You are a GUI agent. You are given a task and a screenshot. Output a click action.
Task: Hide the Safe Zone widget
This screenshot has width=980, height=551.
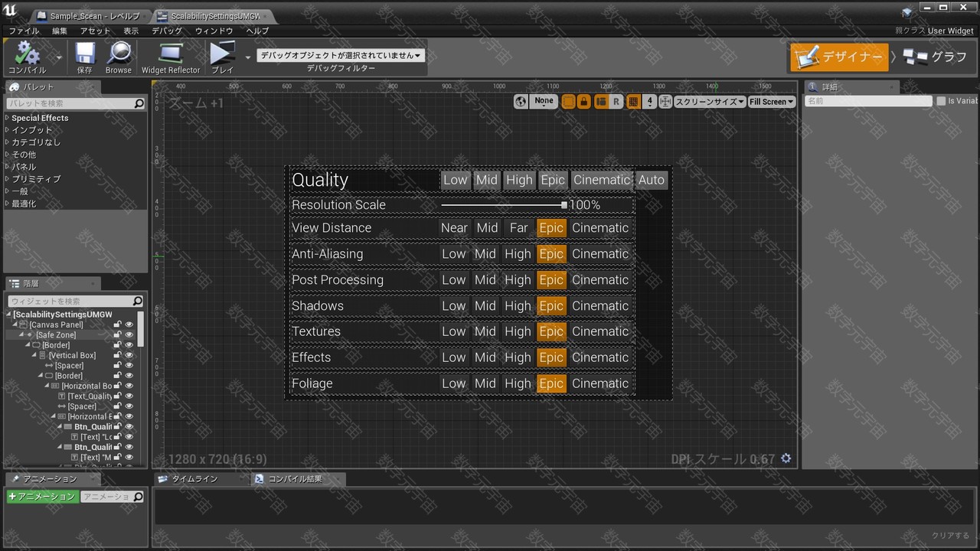[x=129, y=334]
